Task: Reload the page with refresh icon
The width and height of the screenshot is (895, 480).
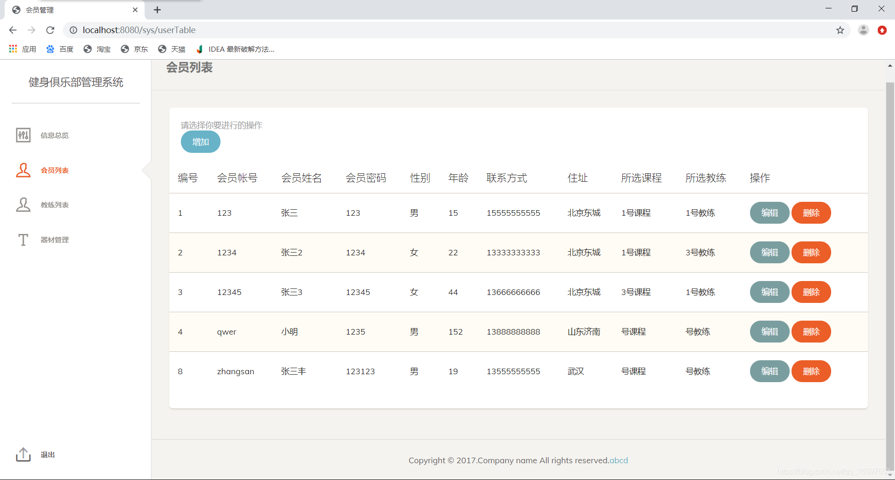Action: [x=50, y=30]
